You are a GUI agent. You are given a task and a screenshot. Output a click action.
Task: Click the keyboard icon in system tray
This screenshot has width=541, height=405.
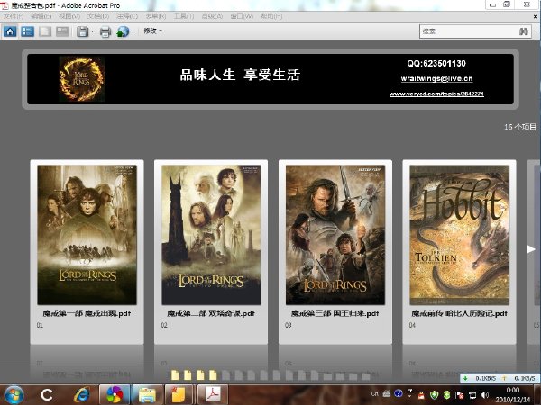(x=387, y=393)
